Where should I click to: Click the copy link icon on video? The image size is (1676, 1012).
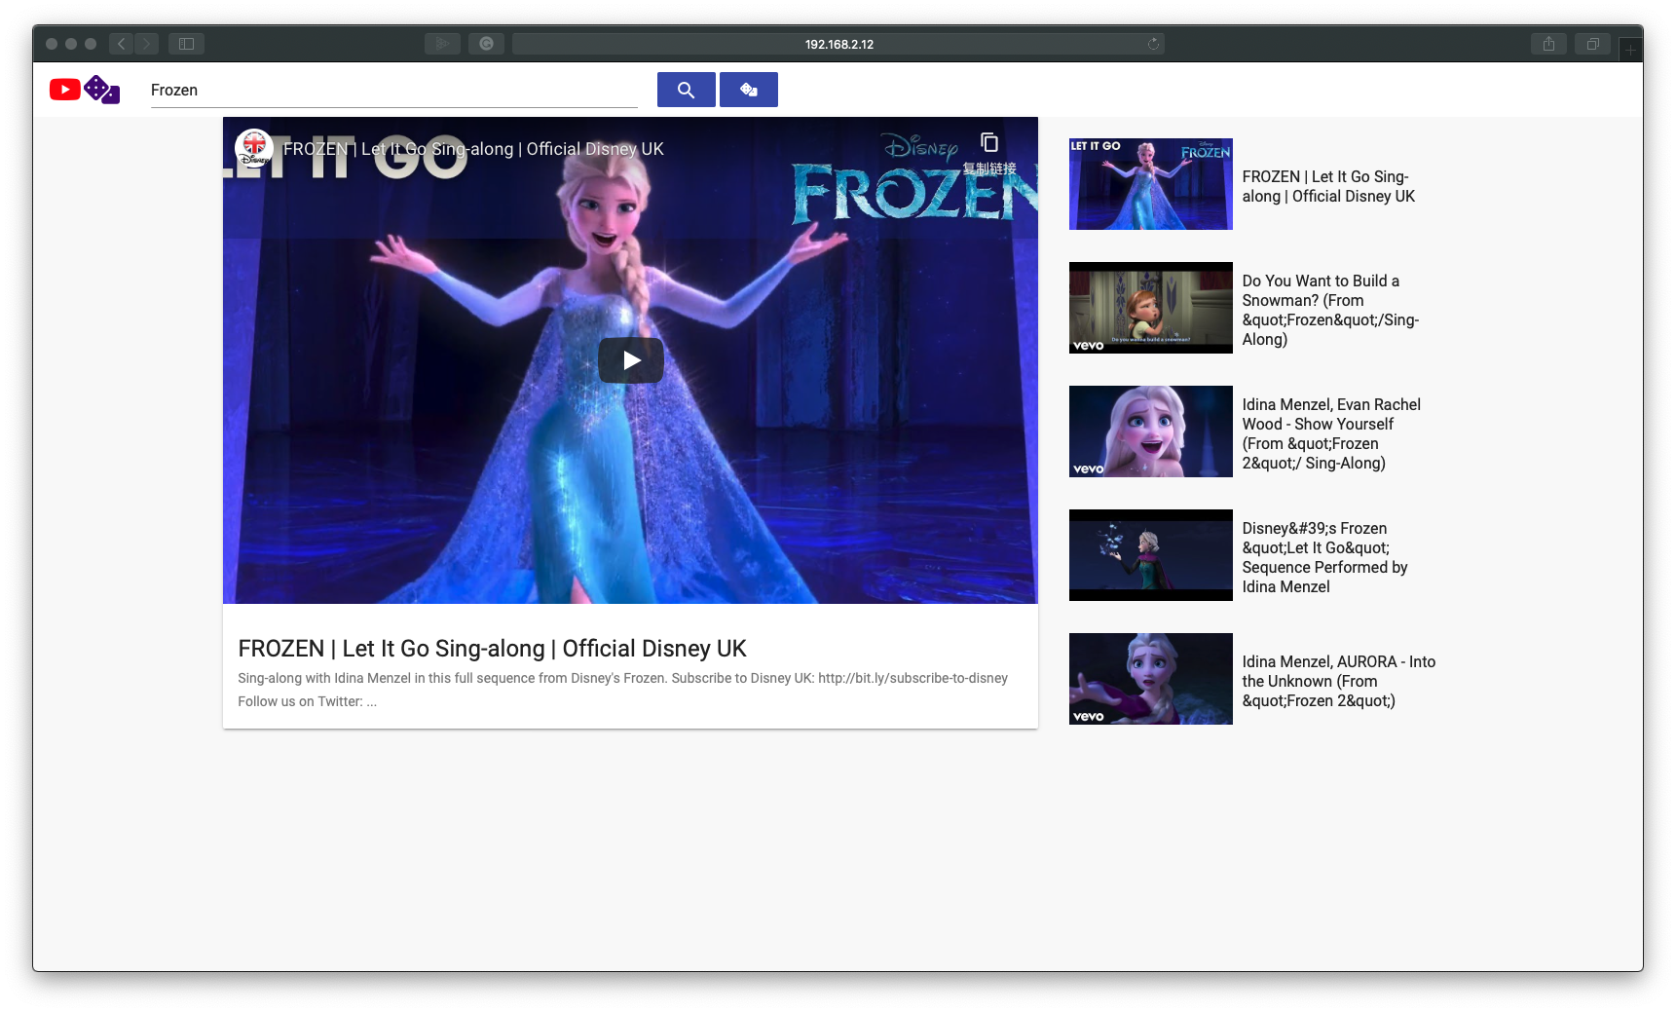click(x=989, y=143)
